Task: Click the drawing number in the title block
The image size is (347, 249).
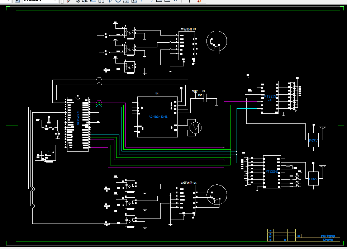Action: 328,240
